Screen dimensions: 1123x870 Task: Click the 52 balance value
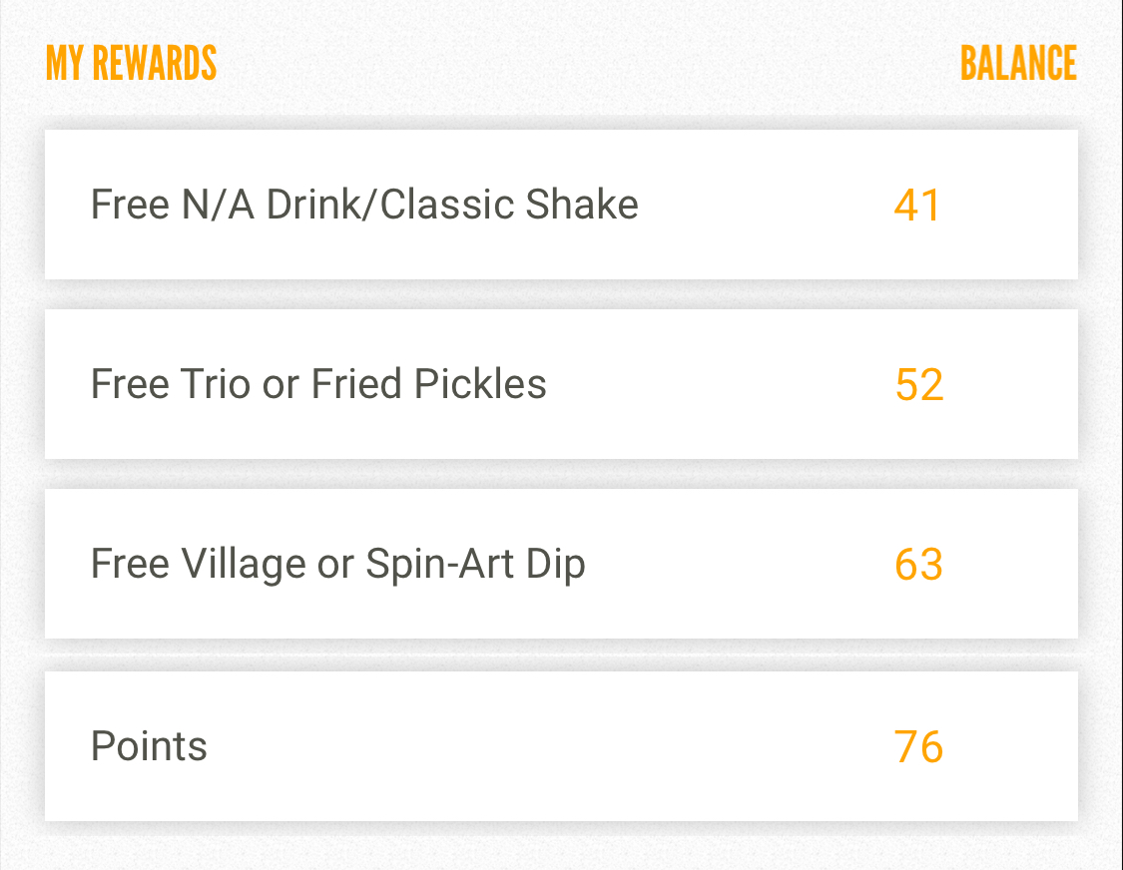point(919,385)
